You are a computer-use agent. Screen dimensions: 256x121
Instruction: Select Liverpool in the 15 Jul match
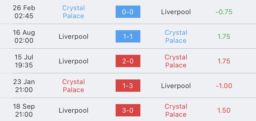coord(74,61)
